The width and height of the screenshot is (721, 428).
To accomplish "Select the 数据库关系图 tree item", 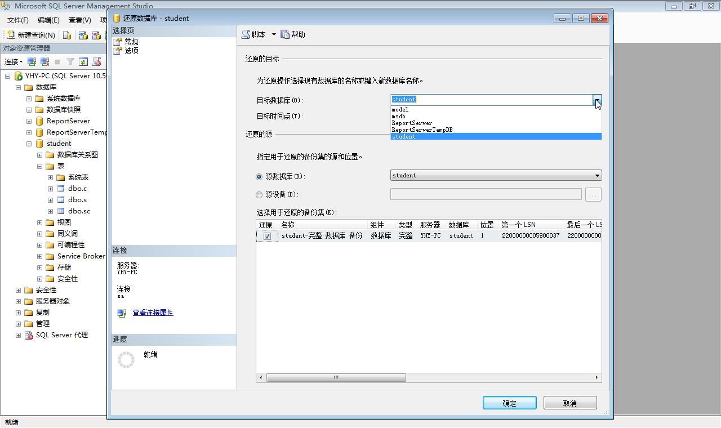I will pos(78,155).
